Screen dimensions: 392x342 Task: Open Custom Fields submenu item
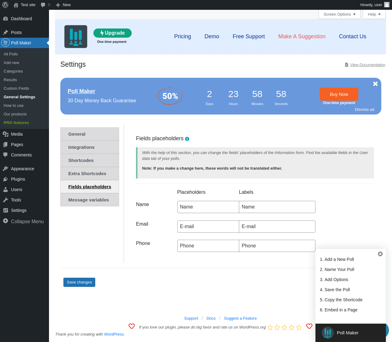coord(24,88)
